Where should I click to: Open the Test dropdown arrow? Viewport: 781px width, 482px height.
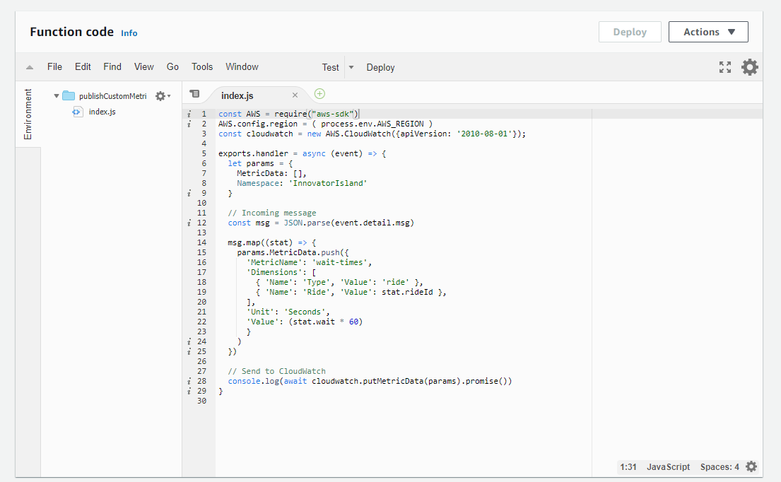coord(351,68)
